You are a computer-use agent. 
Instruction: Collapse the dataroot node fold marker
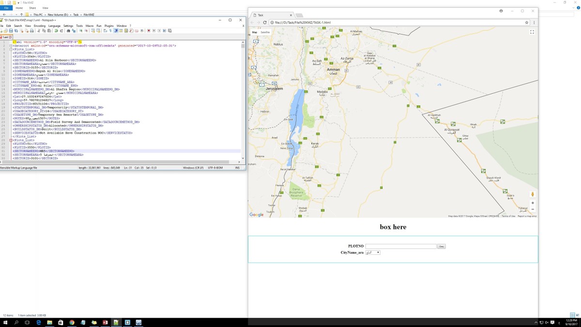click(x=11, y=46)
